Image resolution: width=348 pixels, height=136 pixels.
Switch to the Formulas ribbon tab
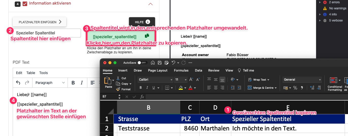click(181, 70)
